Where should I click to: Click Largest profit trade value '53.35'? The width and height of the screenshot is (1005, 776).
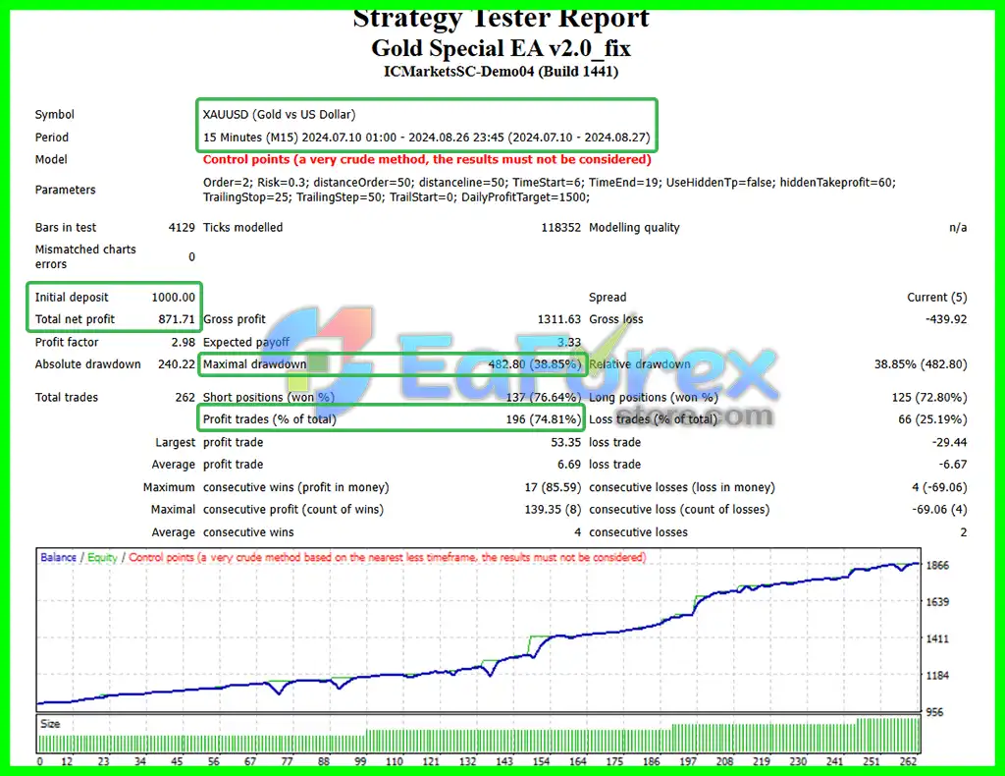pyautogui.click(x=565, y=442)
